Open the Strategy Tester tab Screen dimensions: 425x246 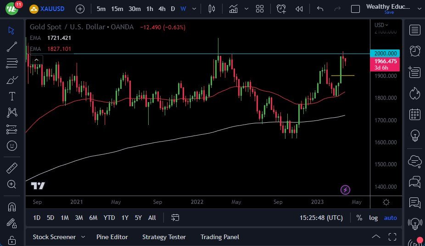pyautogui.click(x=164, y=237)
